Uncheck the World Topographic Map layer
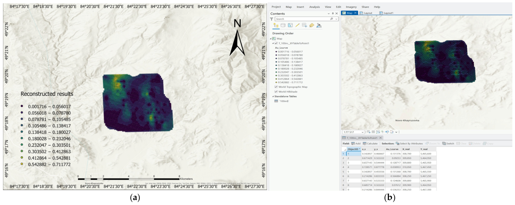The width and height of the screenshot is (515, 205). click(x=276, y=87)
